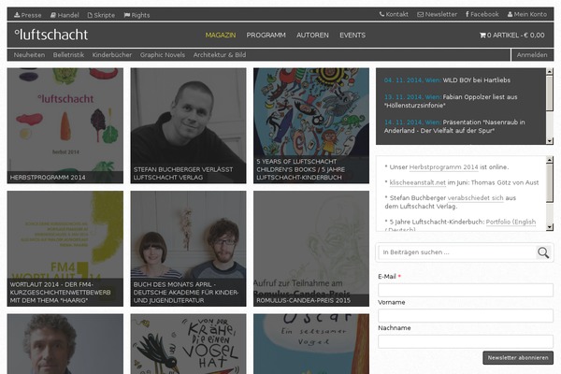Screen dimensions: 561x374
Task: Click the magnifier search icon
Action: coord(543,252)
